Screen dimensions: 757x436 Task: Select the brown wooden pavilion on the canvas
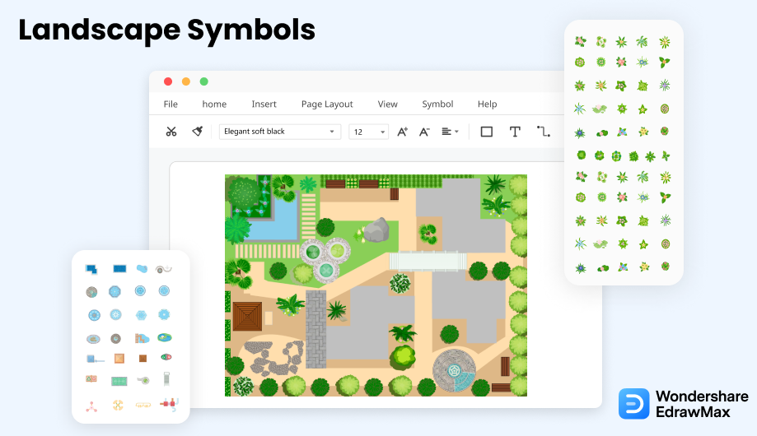(x=247, y=317)
